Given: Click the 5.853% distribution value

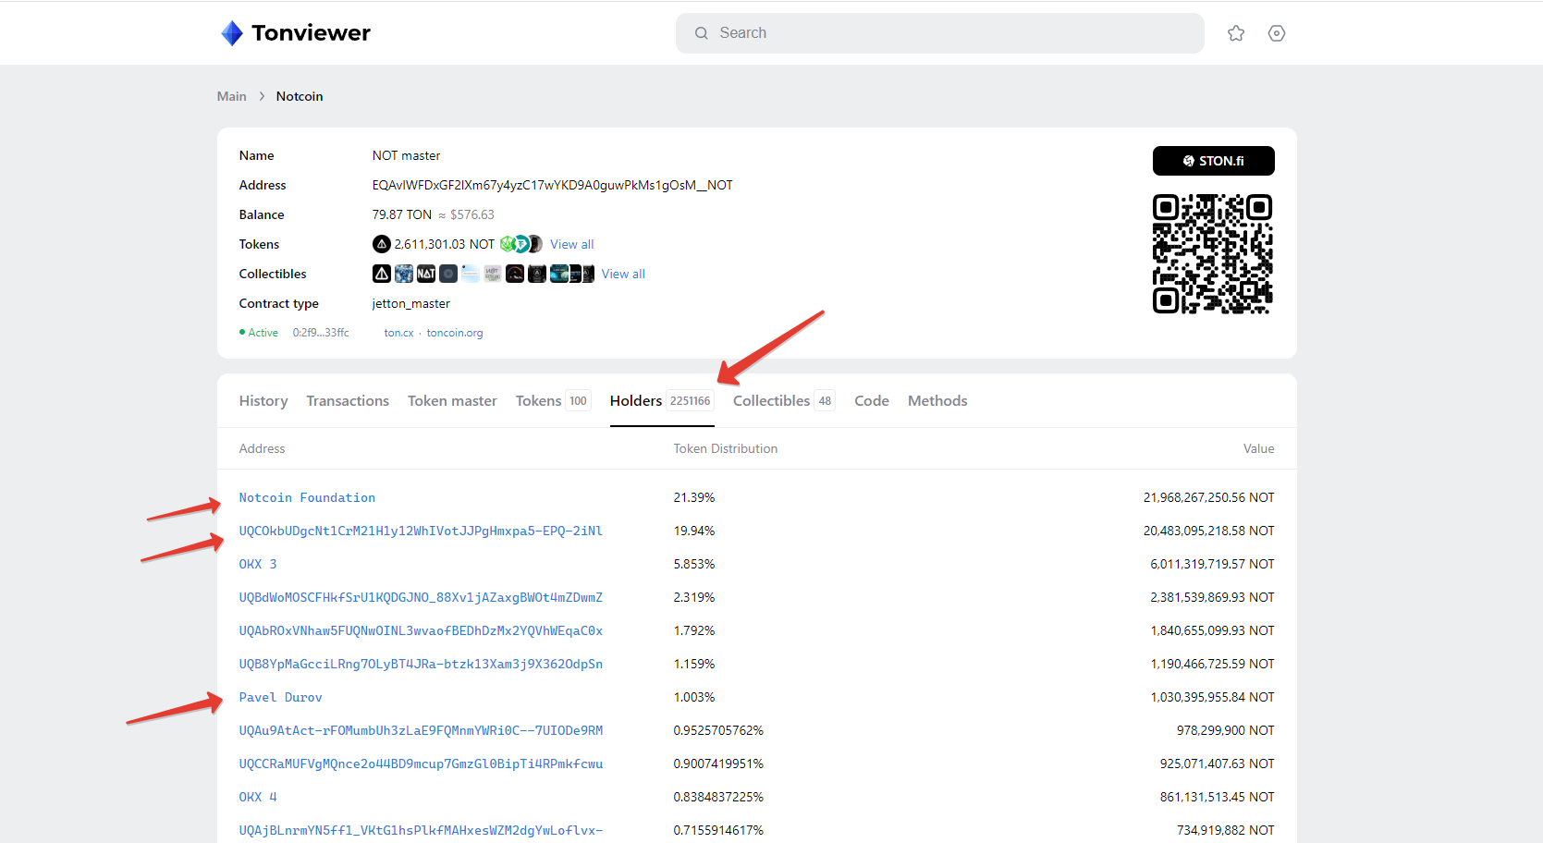Looking at the screenshot, I should coord(694,564).
